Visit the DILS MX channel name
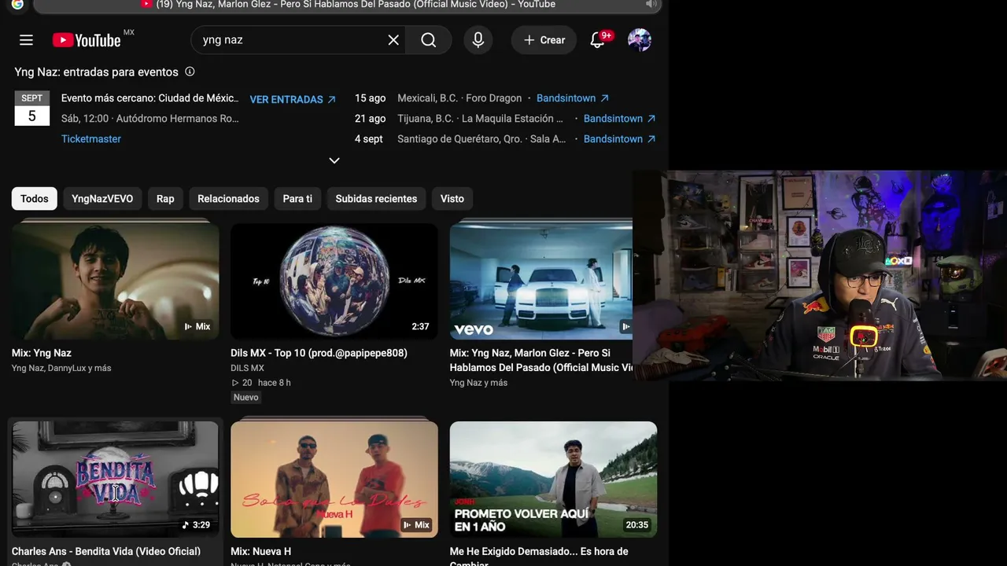The width and height of the screenshot is (1007, 566). click(247, 368)
